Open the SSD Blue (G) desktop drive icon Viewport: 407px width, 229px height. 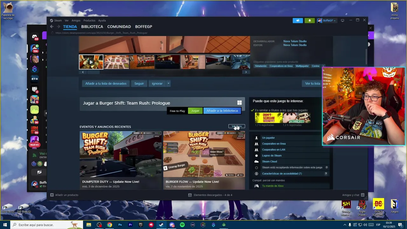point(24,208)
